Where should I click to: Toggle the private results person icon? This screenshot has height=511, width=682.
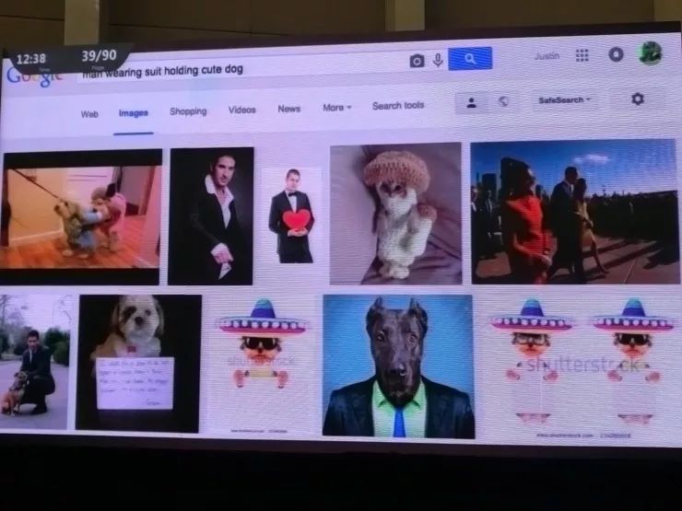click(x=471, y=103)
